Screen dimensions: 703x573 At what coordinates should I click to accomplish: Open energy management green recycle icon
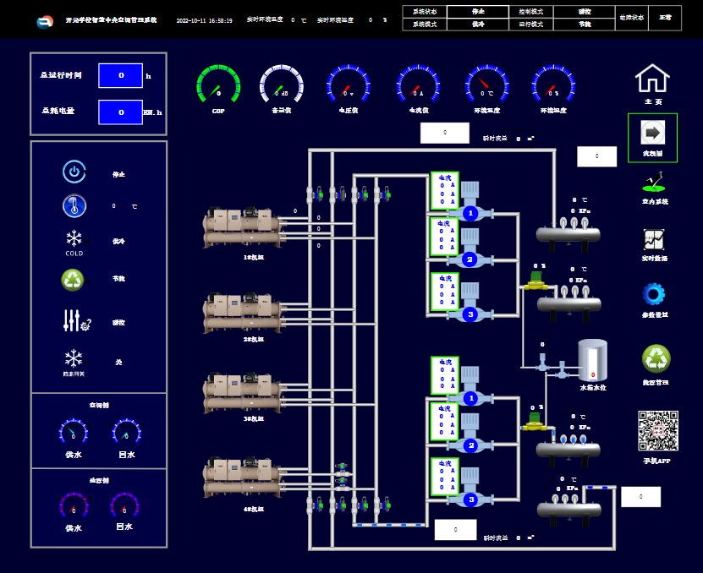click(x=656, y=358)
